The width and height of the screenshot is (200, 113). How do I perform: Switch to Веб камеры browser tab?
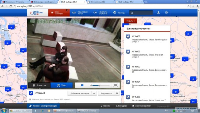(44, 2)
